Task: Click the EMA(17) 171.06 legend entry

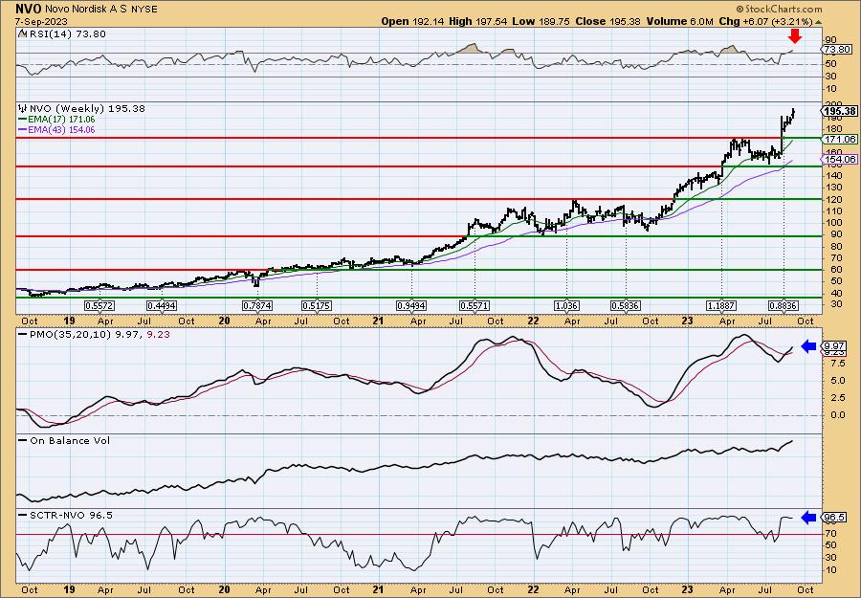Action: [x=56, y=120]
